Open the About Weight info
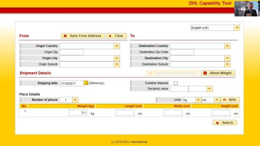 tap(218, 73)
